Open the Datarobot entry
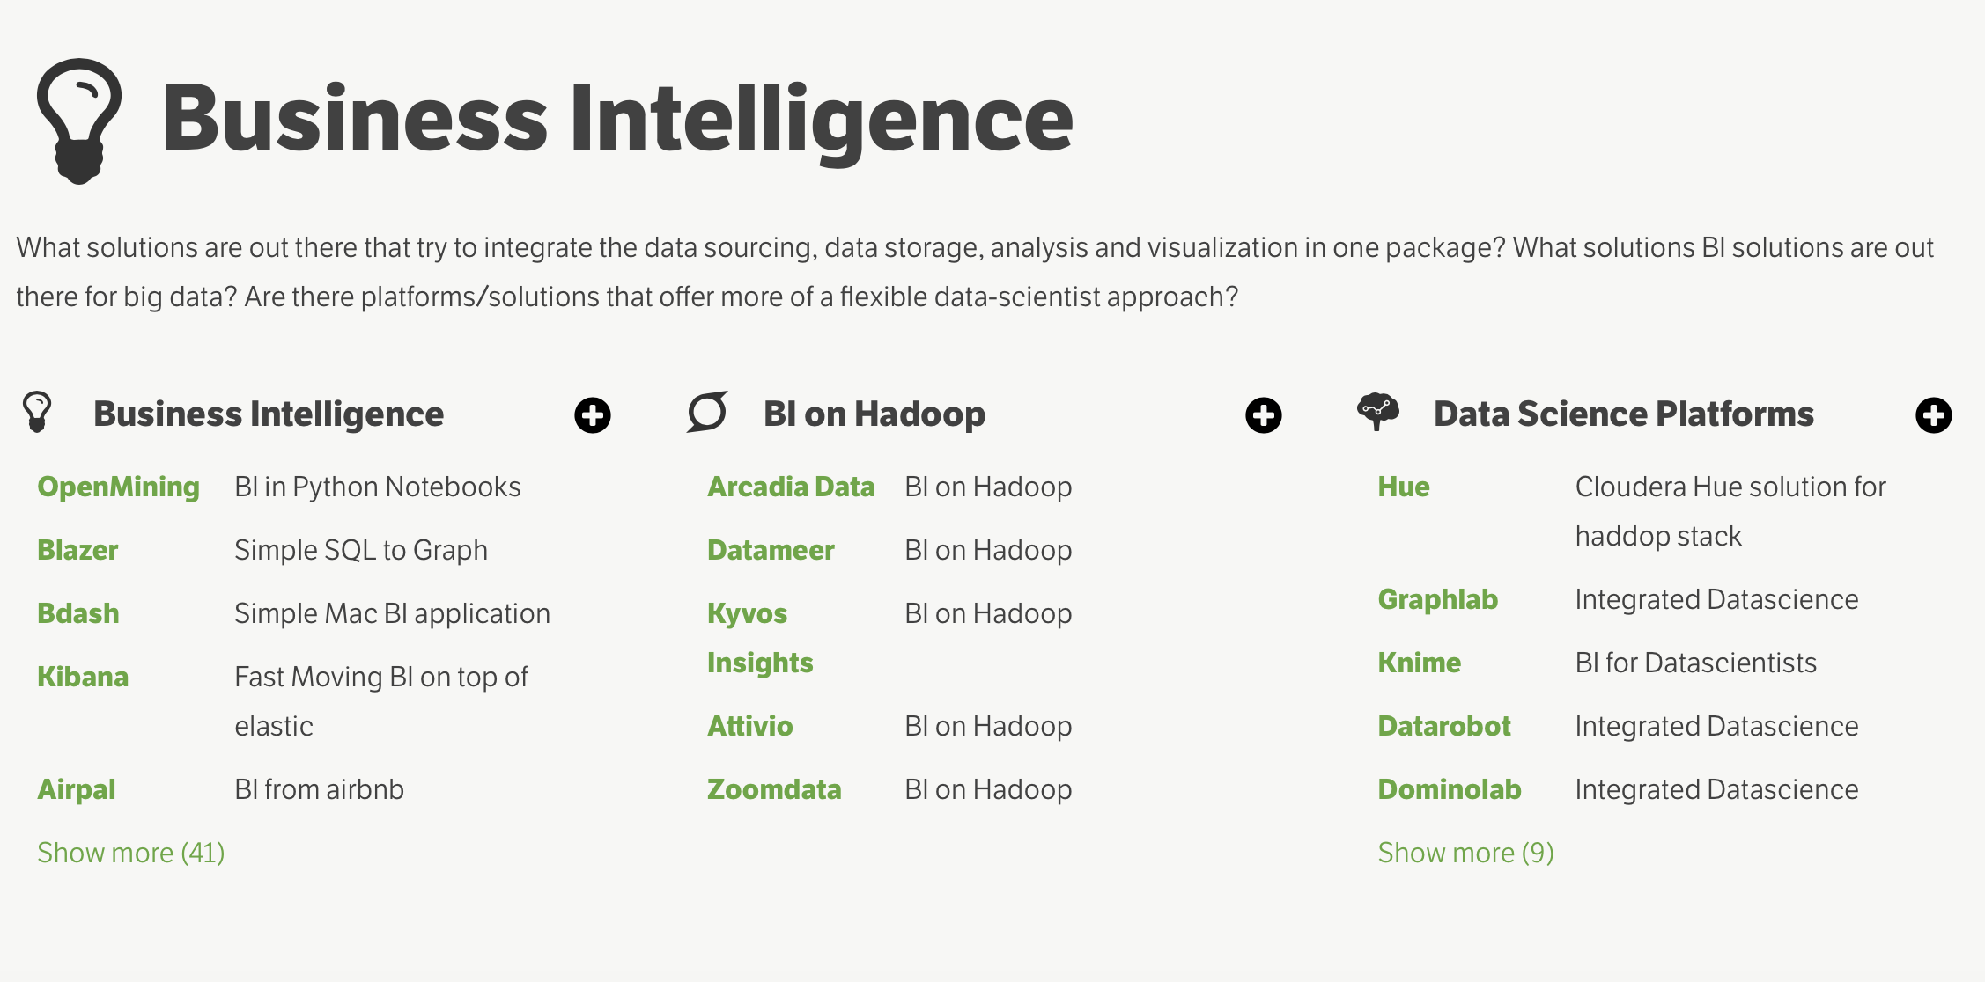Image resolution: width=1985 pixels, height=982 pixels. (1444, 725)
